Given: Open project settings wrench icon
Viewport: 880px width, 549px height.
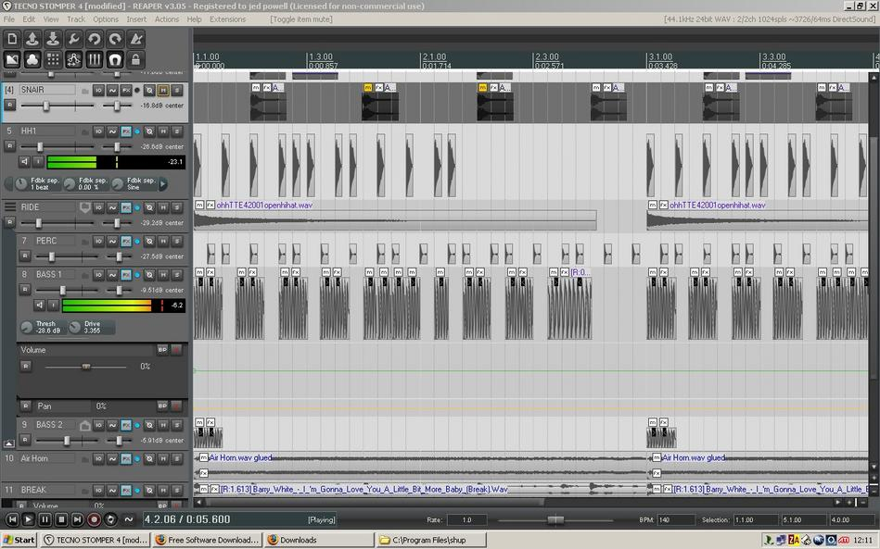Looking at the screenshot, I should tap(73, 39).
